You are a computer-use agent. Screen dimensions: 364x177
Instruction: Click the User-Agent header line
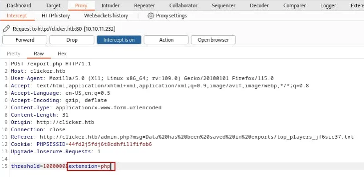click(x=142, y=78)
